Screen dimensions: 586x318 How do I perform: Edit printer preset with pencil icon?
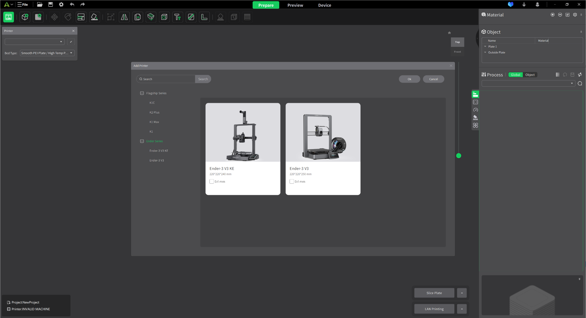tap(71, 42)
